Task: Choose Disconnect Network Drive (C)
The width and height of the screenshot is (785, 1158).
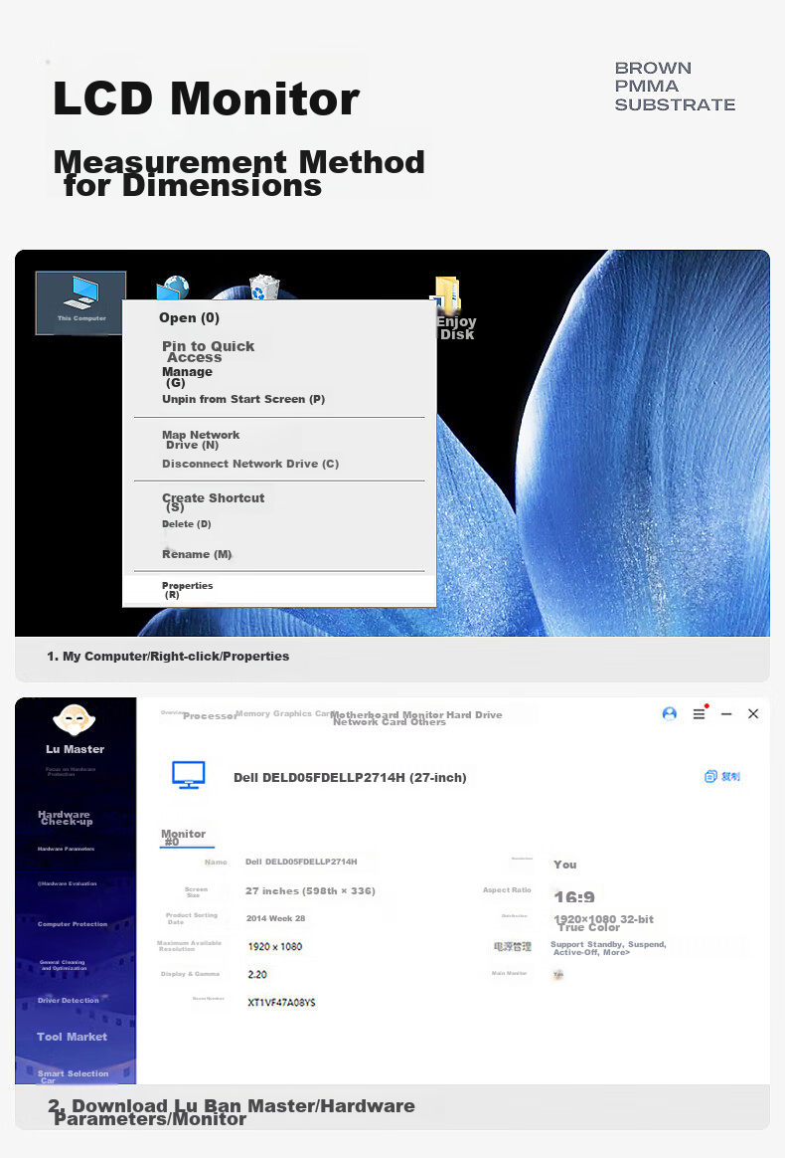Action: pyautogui.click(x=250, y=464)
